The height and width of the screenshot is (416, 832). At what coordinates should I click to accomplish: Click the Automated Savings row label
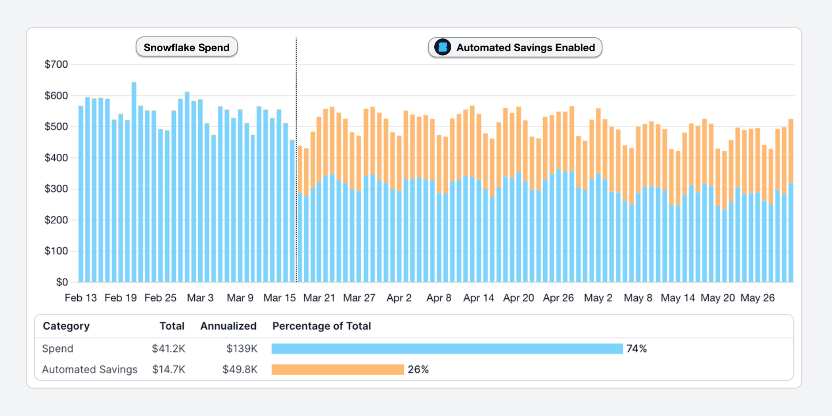(90, 369)
